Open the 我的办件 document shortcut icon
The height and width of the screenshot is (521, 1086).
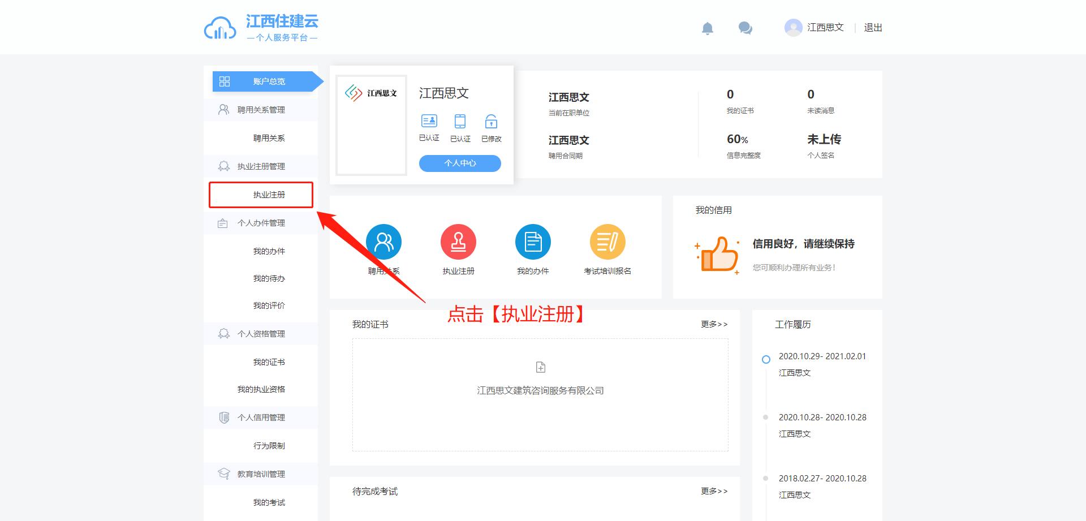[533, 242]
